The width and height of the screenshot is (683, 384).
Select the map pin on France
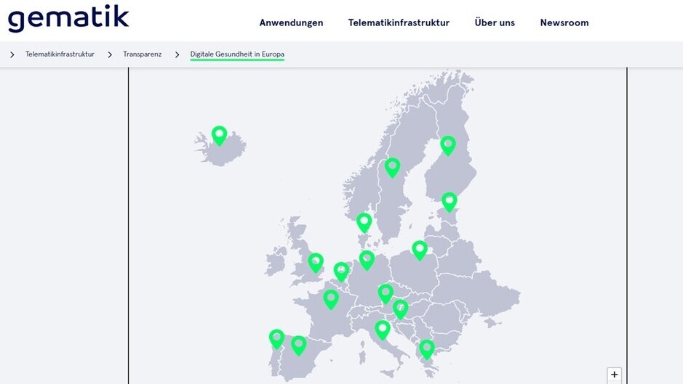coord(331,300)
